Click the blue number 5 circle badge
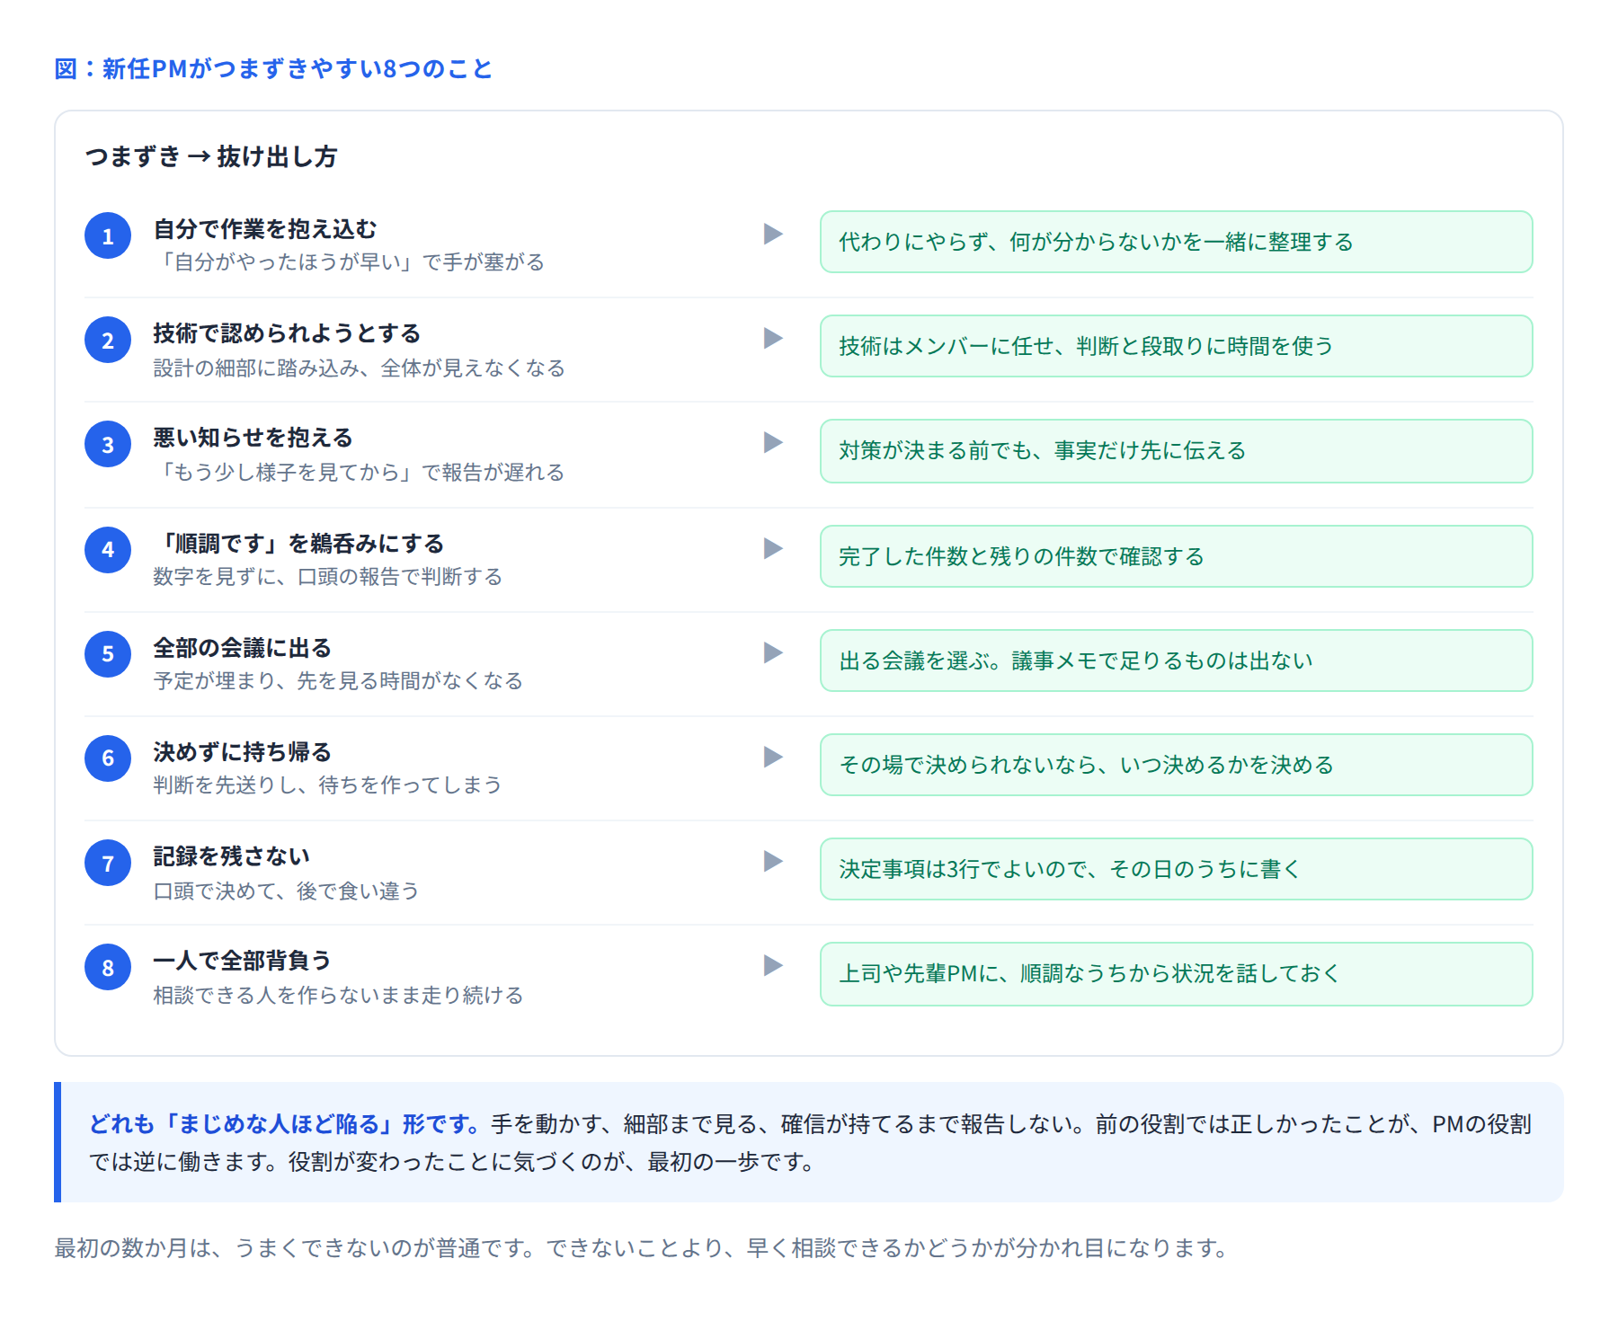The image size is (1618, 1321). [x=108, y=653]
